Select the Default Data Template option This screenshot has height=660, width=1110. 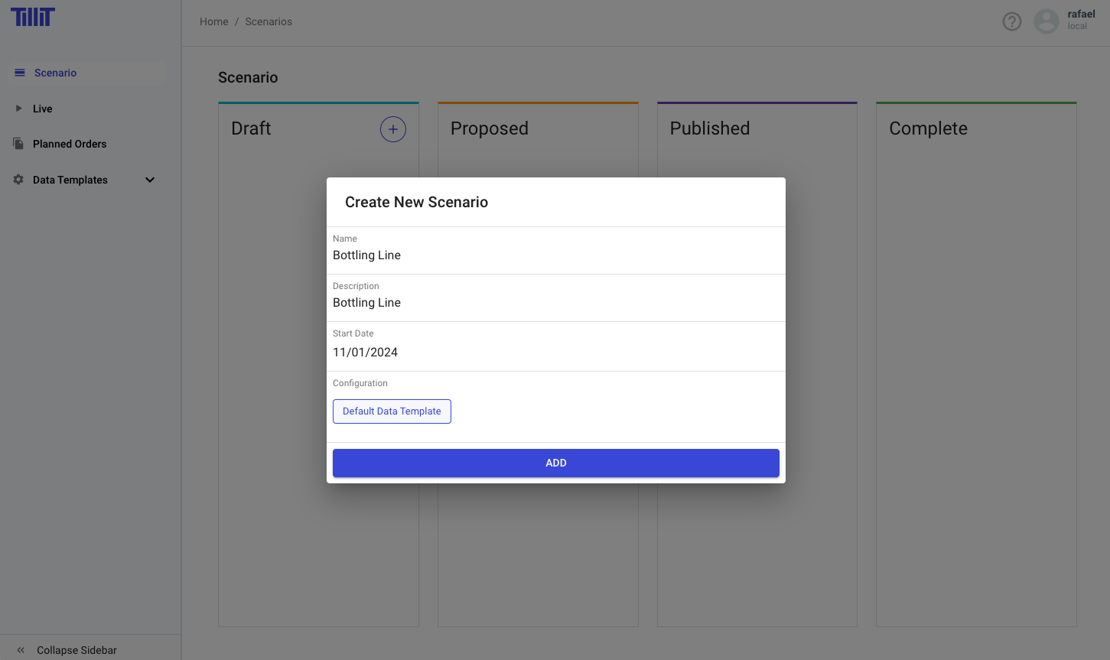(392, 411)
